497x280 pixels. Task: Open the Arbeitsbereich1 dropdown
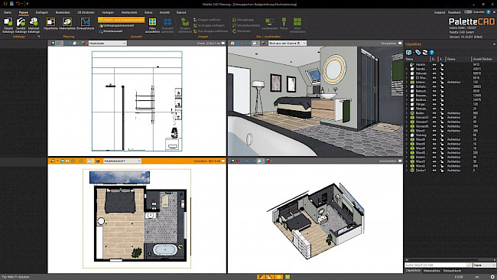[122, 161]
